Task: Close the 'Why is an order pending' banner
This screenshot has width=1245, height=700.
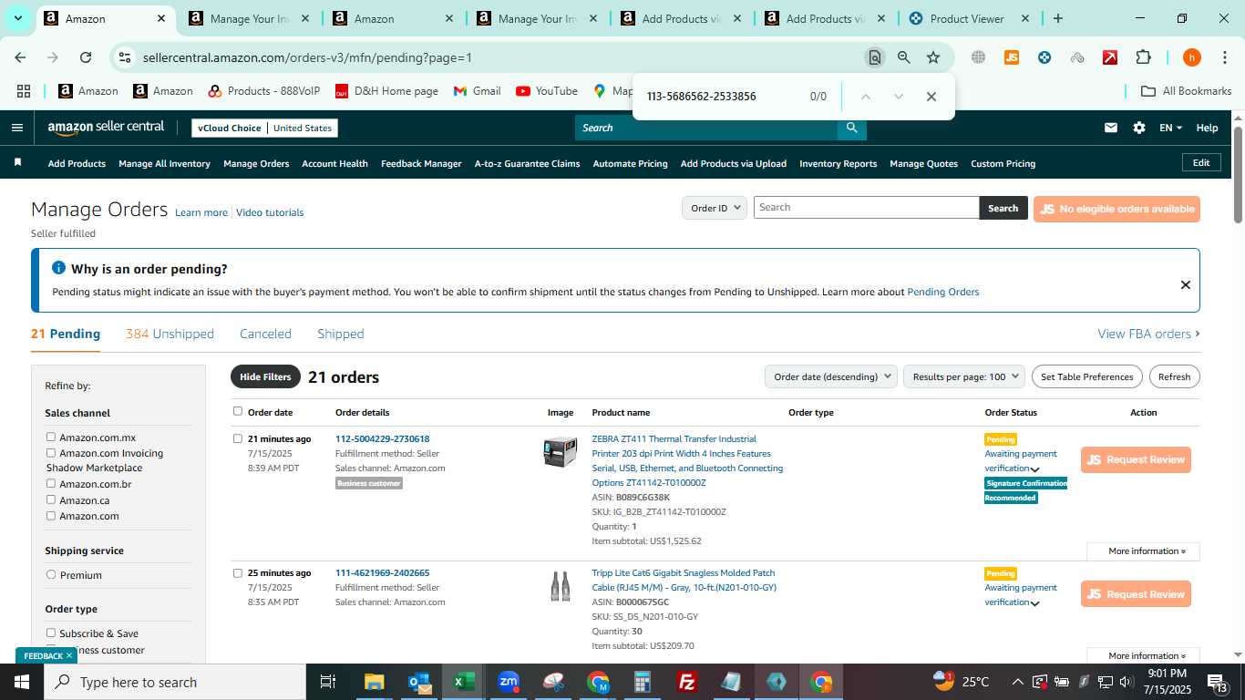Action: click(1185, 284)
